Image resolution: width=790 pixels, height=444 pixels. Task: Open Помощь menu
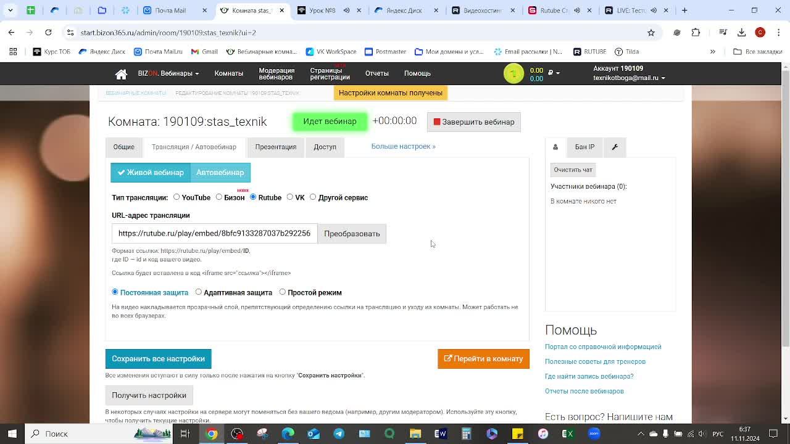point(417,73)
